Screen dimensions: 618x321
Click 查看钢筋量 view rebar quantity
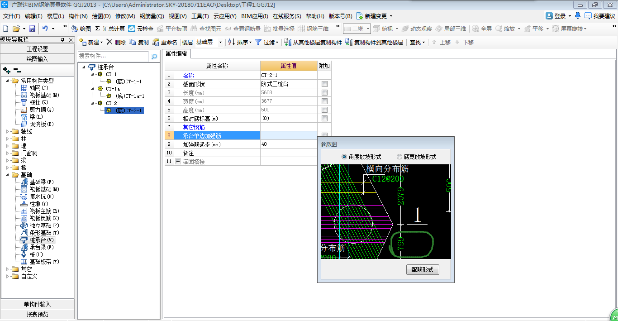pos(242,29)
